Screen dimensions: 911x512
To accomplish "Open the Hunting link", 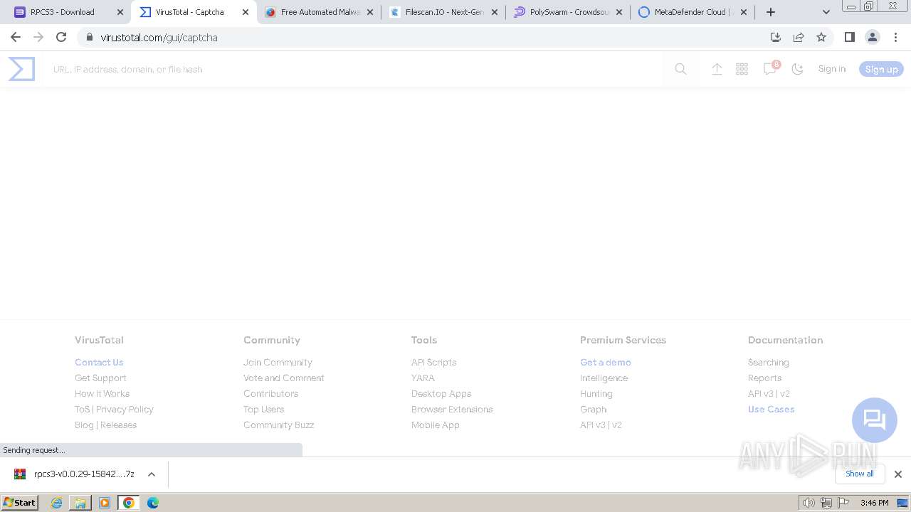I will point(596,394).
